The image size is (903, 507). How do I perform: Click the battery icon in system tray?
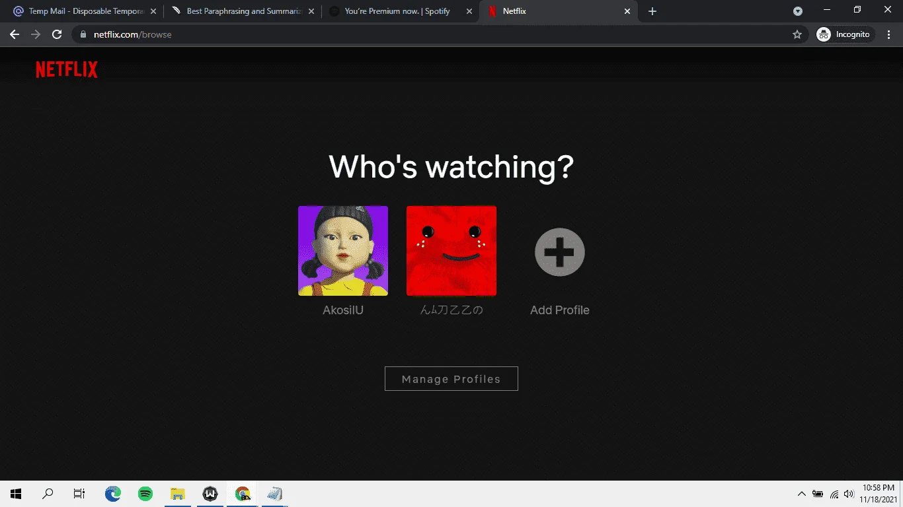pos(818,494)
